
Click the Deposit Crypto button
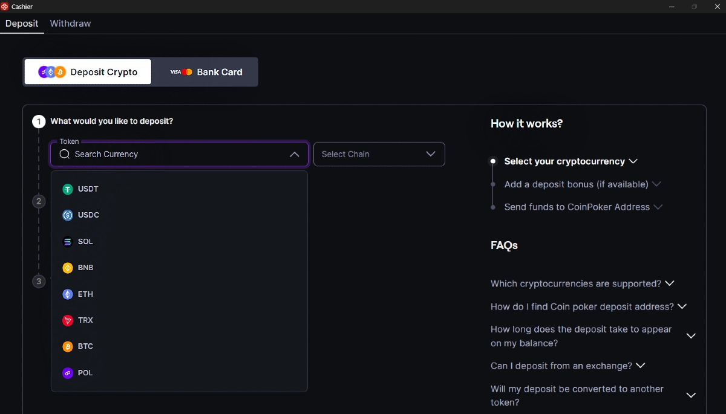[x=87, y=71]
